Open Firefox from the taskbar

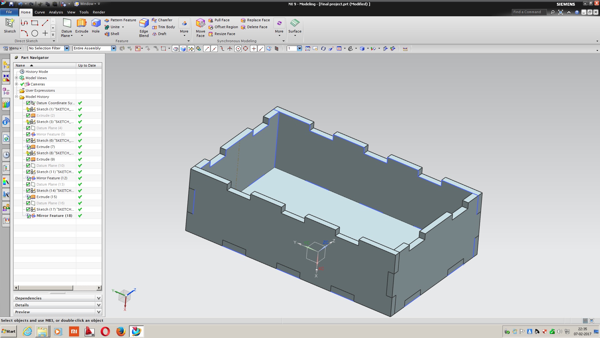point(121,331)
